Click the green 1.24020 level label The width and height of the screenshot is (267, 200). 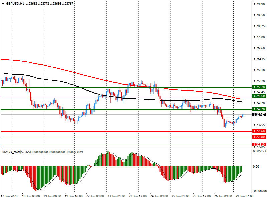[259, 109]
